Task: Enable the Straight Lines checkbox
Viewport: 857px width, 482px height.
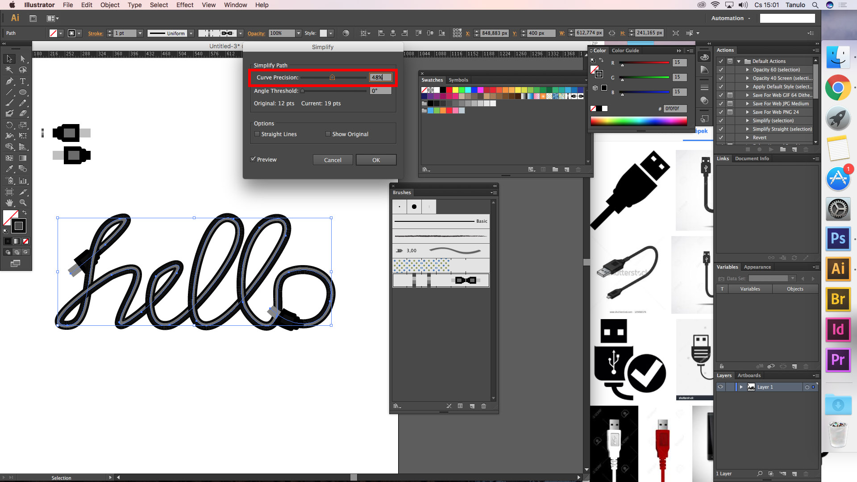Action: (257, 134)
